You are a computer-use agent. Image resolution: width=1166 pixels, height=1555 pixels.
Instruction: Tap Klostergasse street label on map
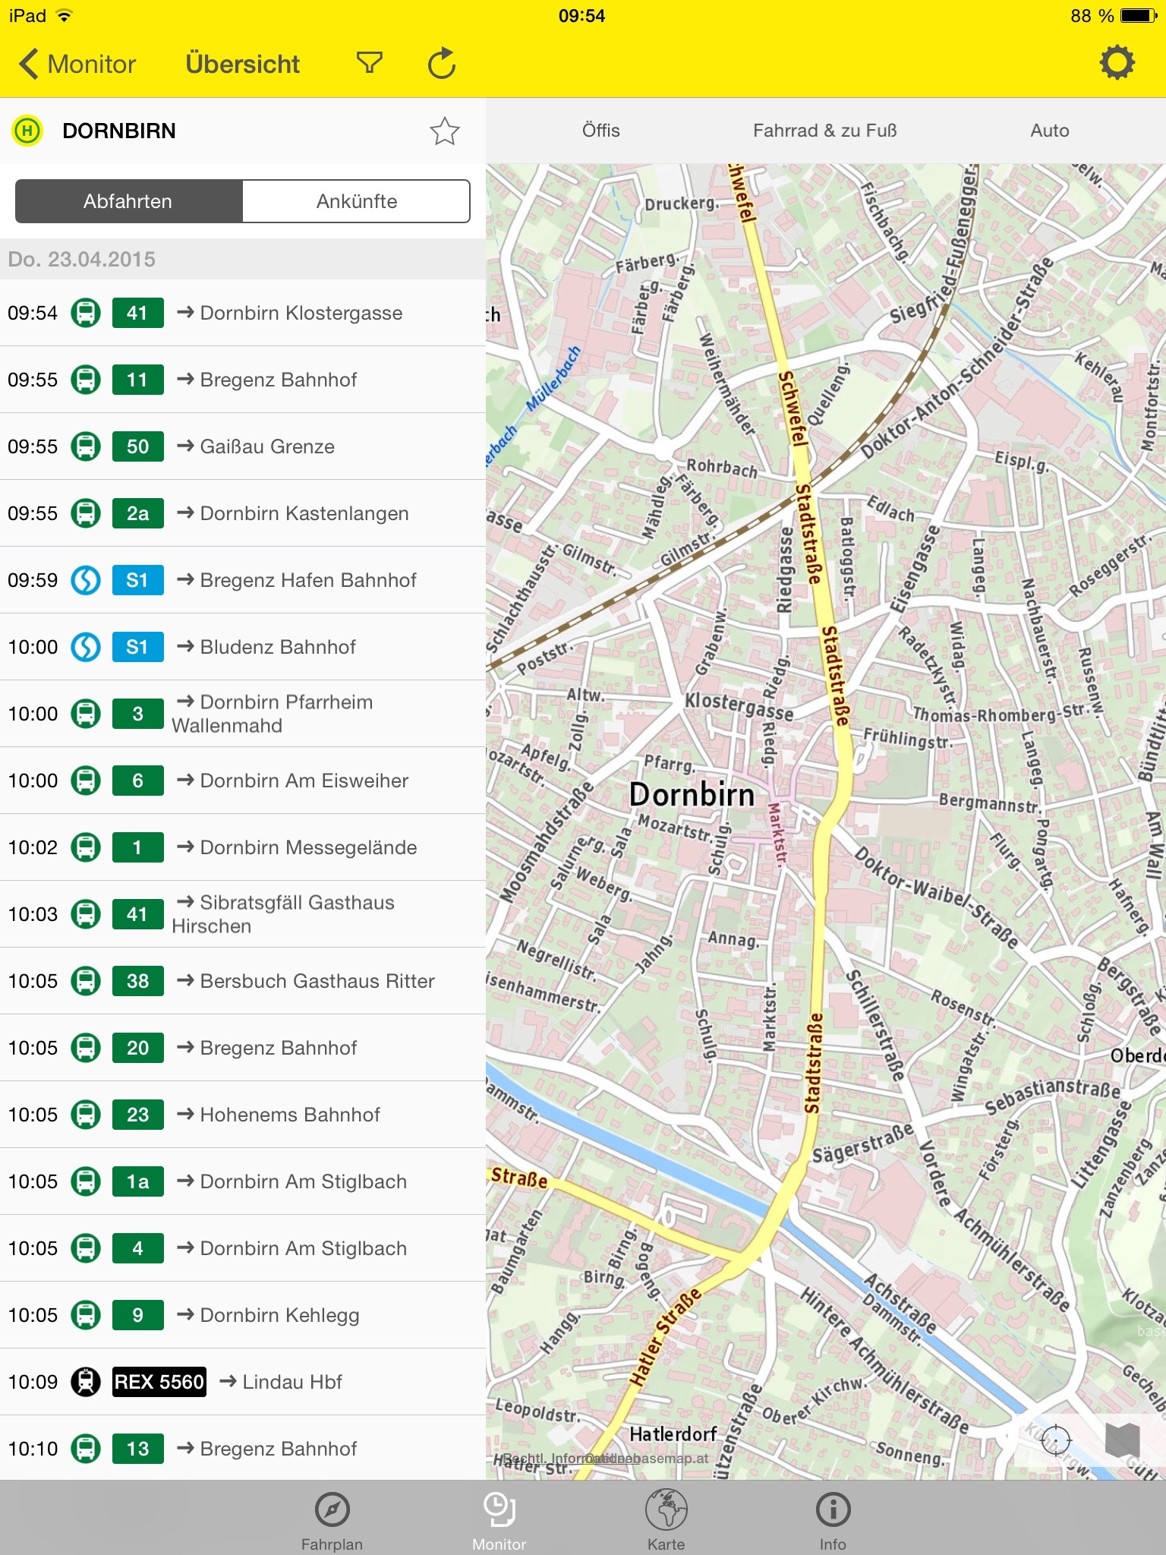click(x=739, y=707)
